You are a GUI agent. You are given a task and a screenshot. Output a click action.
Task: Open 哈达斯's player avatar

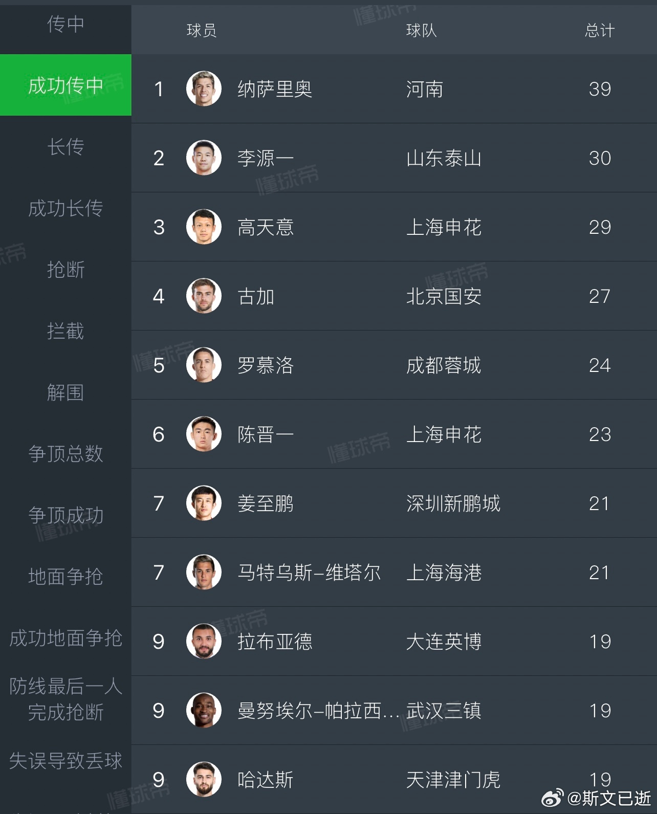[x=204, y=780]
